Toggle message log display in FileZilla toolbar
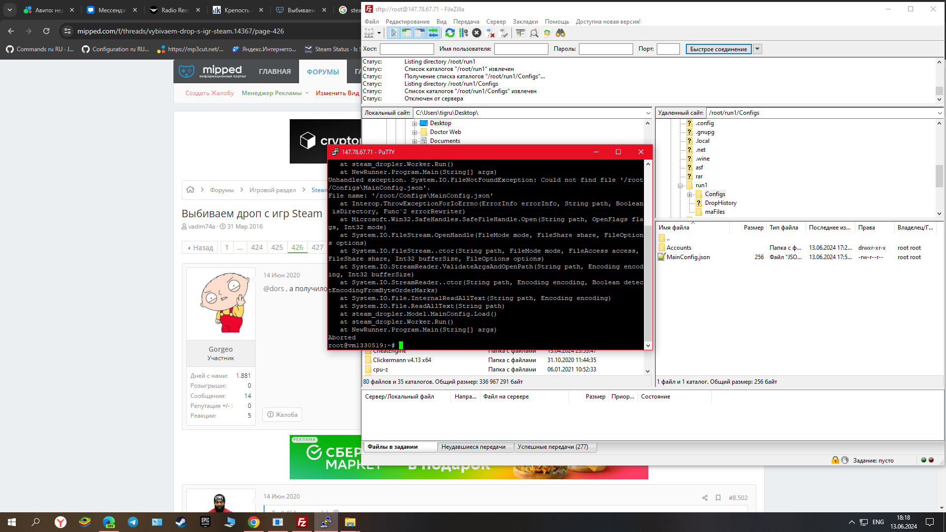Screen dimensions: 946x532 tap(393, 33)
